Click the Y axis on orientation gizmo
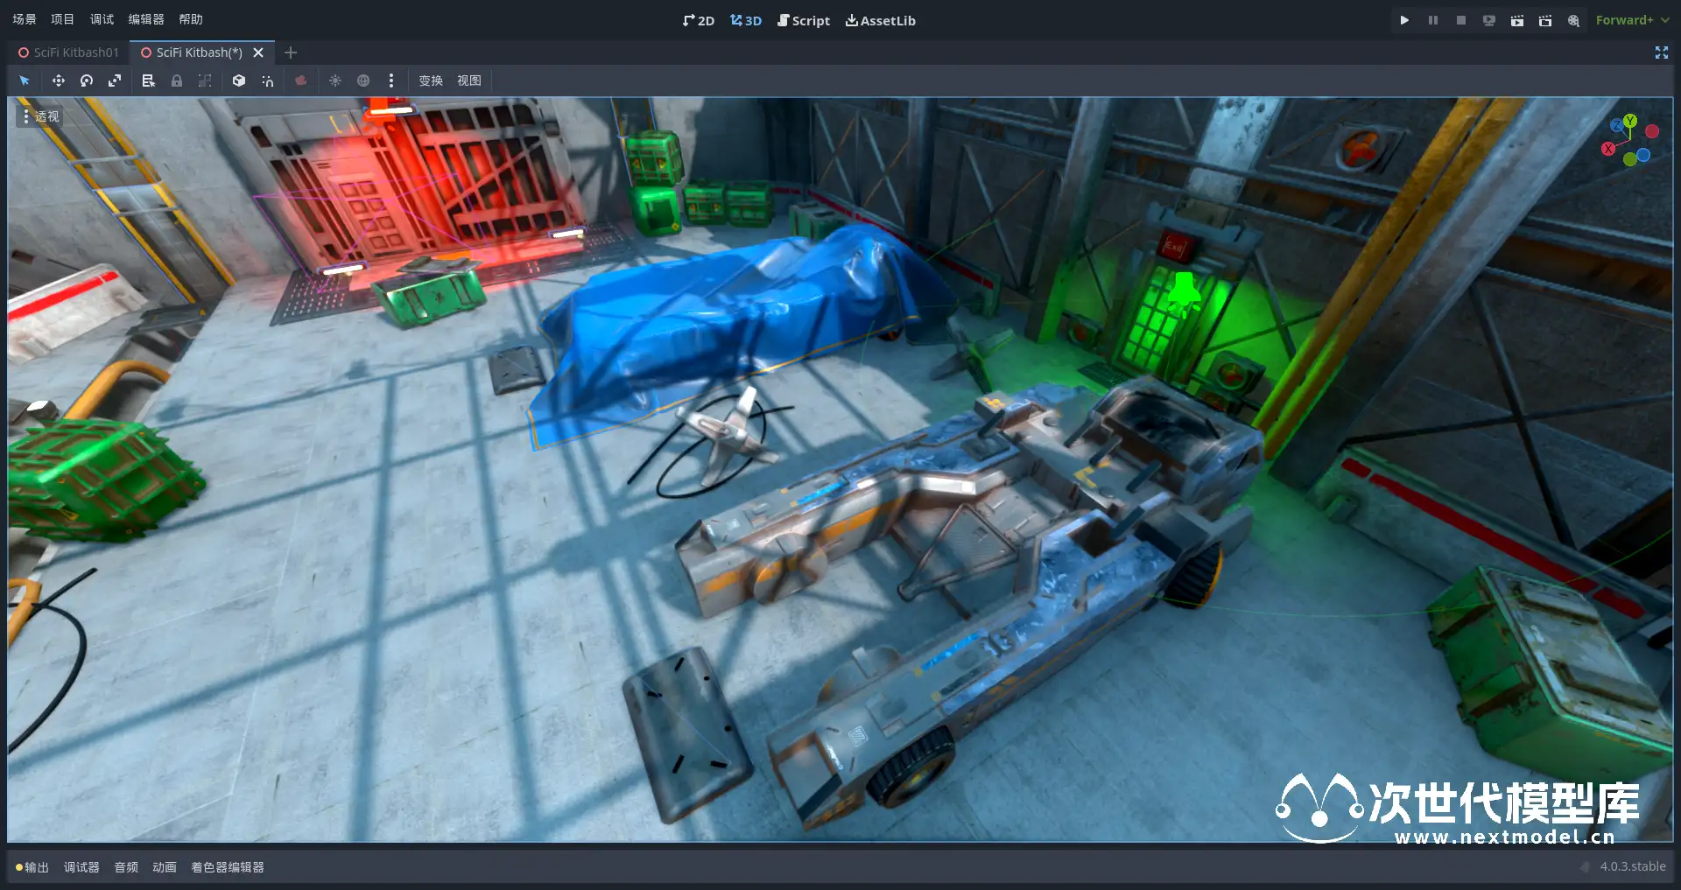Viewport: 1681px width, 890px height. pyautogui.click(x=1629, y=121)
